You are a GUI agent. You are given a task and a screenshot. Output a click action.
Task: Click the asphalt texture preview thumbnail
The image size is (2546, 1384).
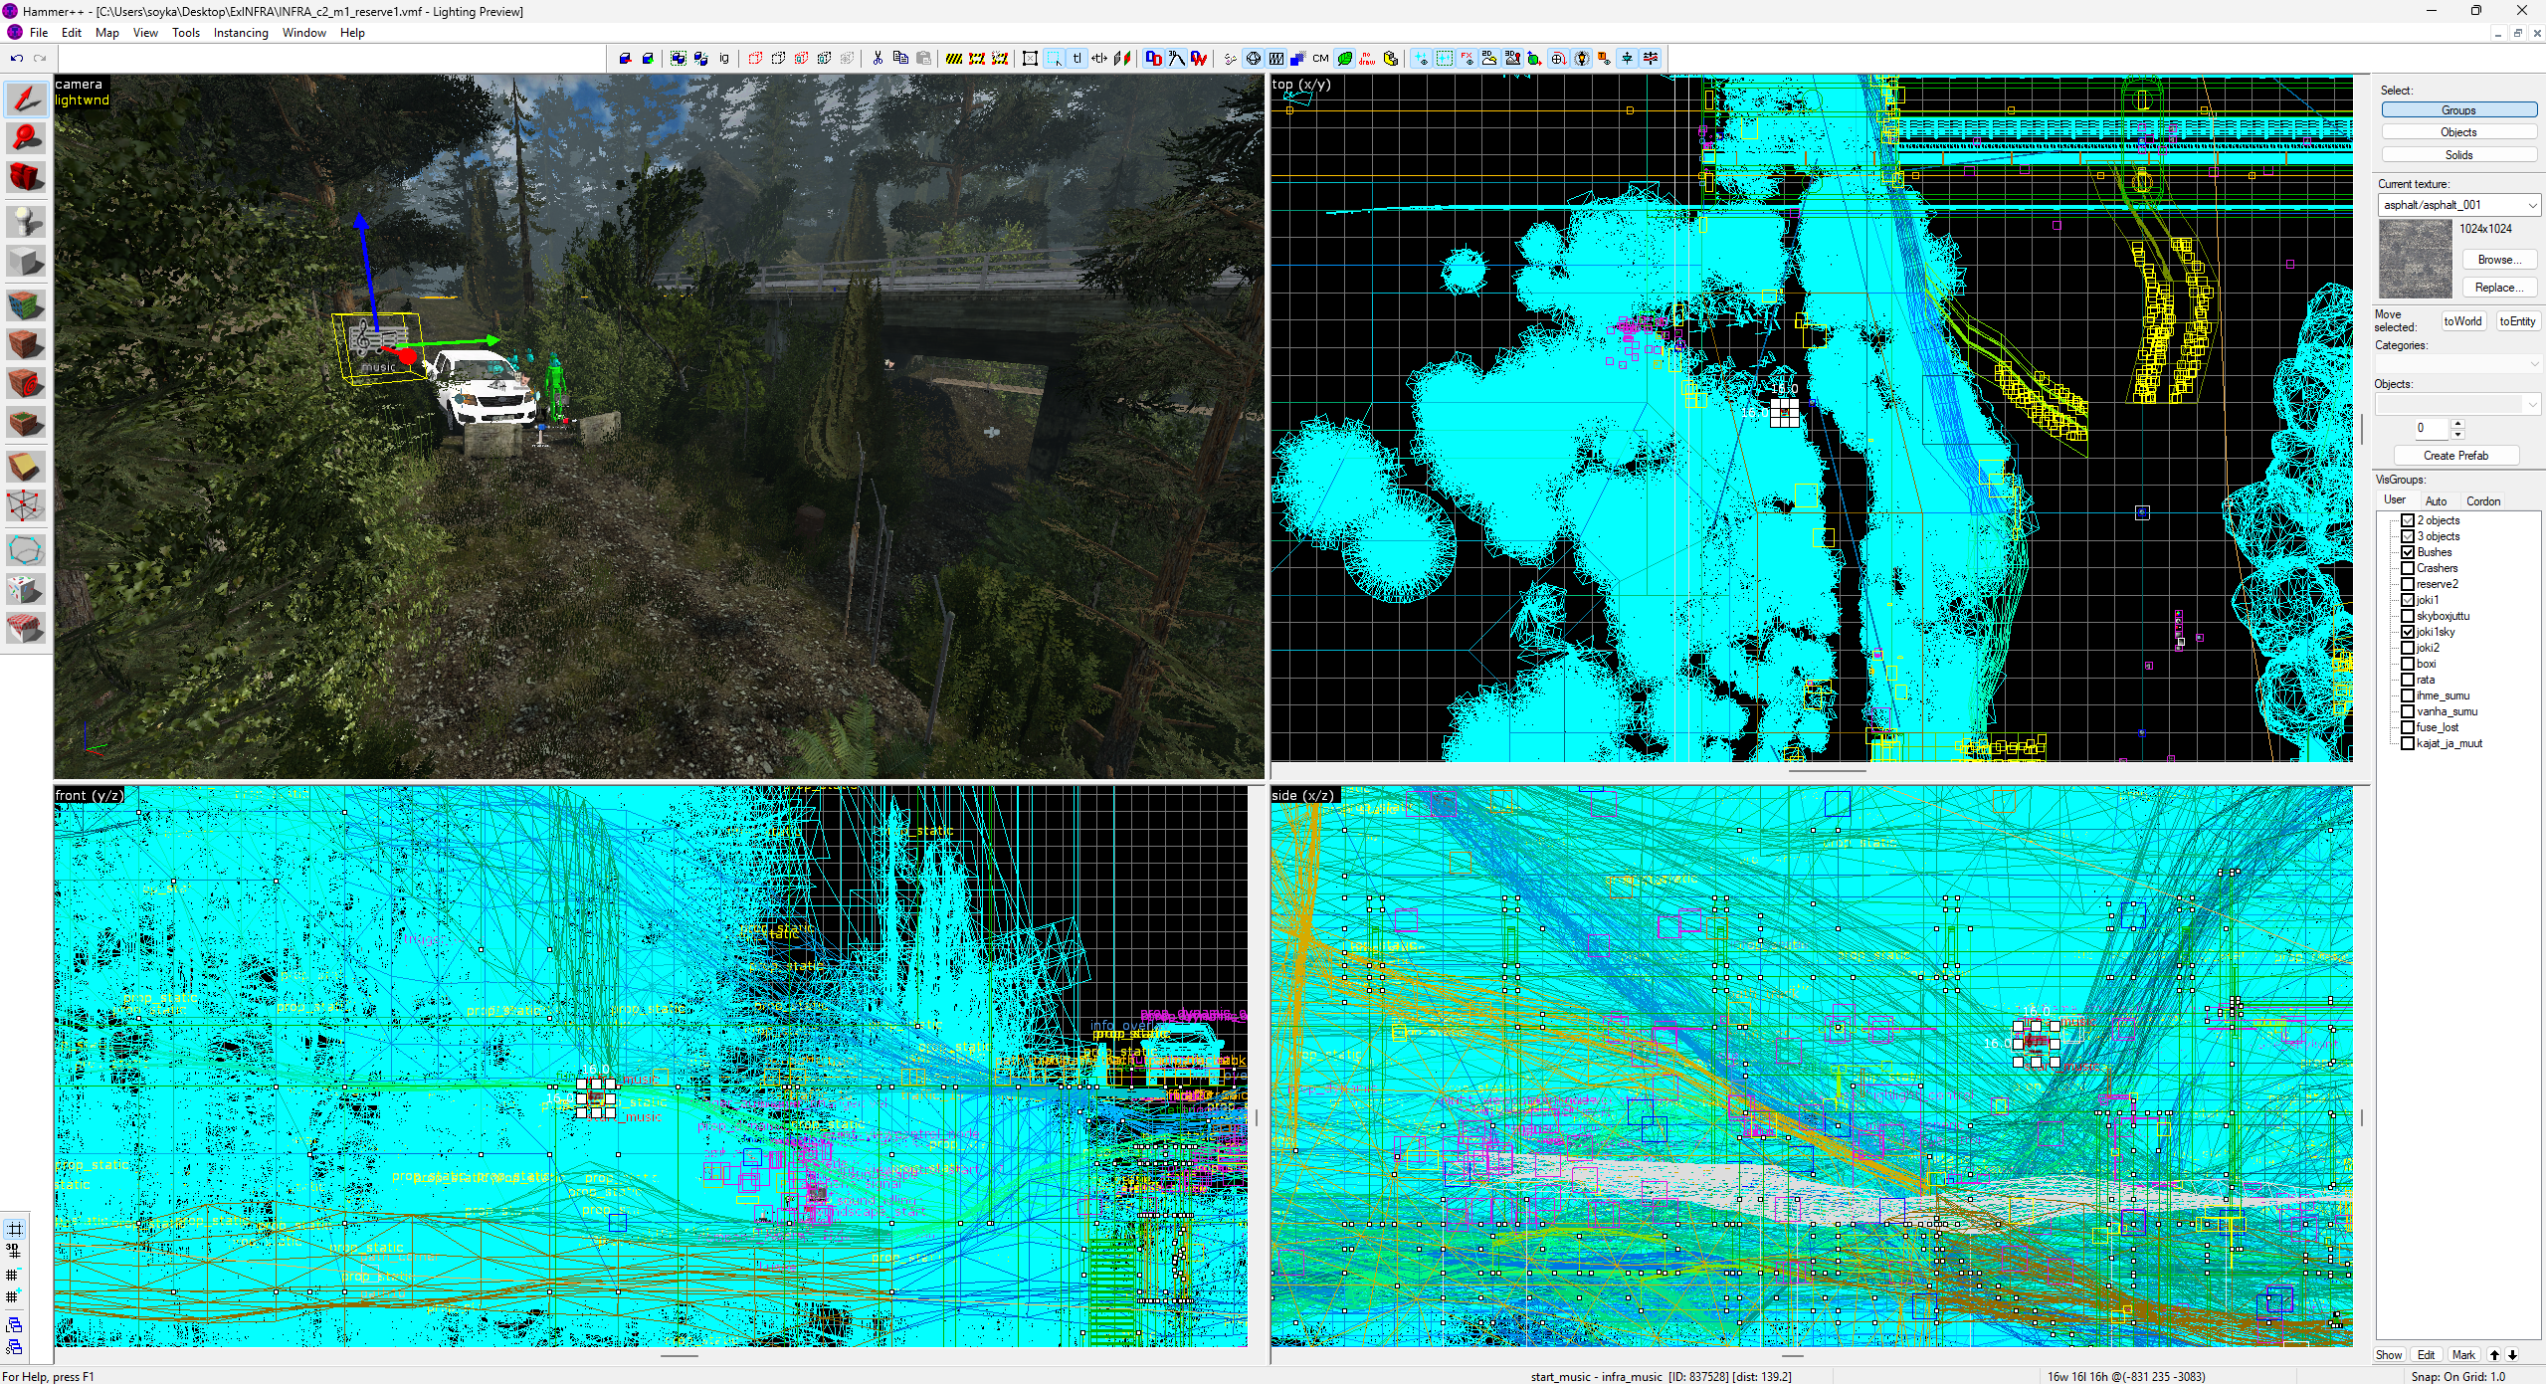pyautogui.click(x=2415, y=259)
